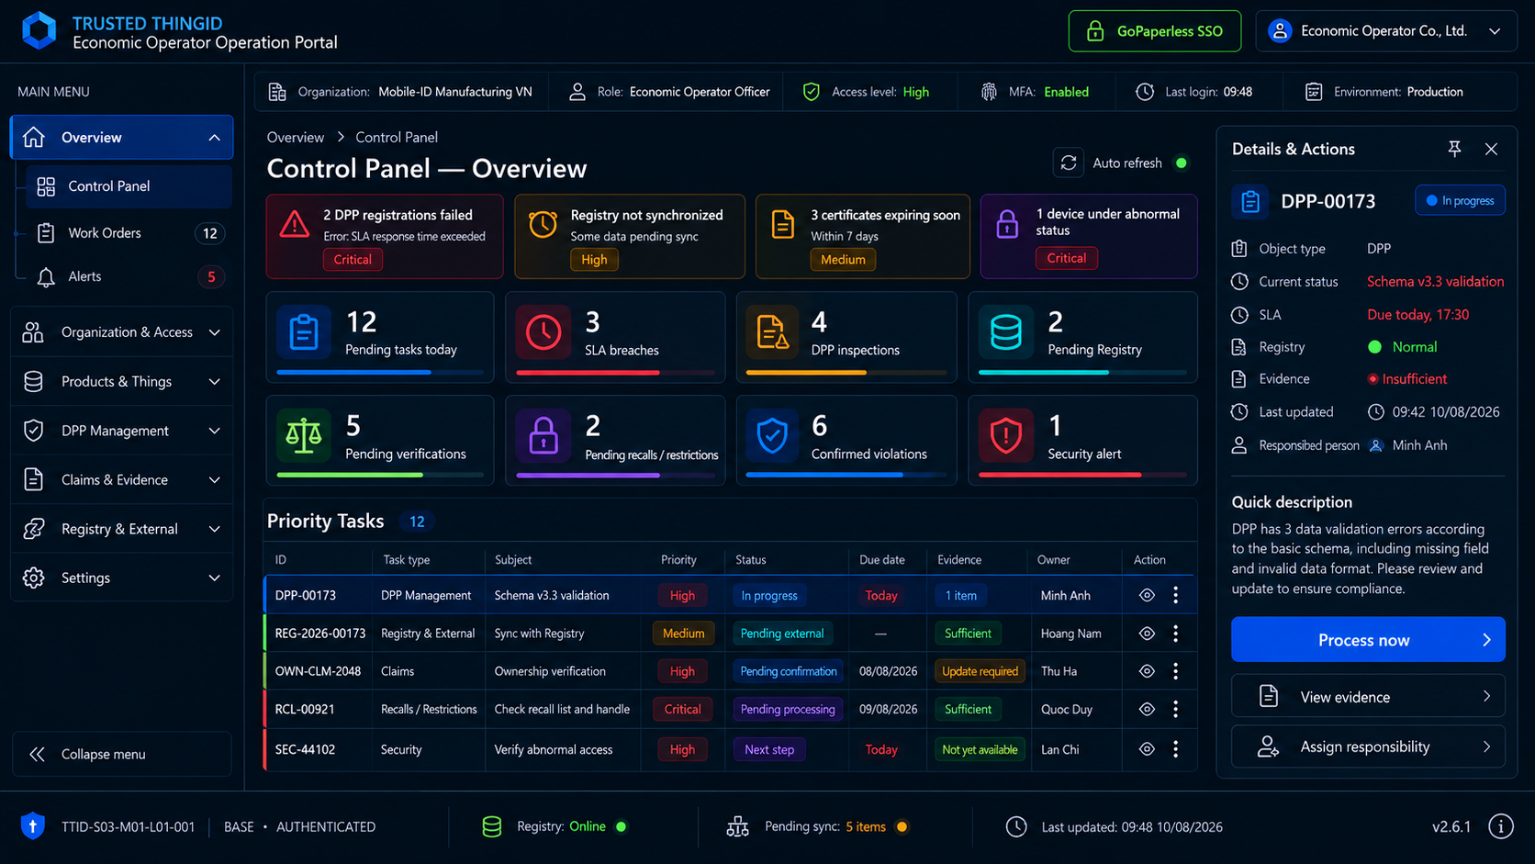
Task: Click the Pending Registry database icon
Action: 1005,331
